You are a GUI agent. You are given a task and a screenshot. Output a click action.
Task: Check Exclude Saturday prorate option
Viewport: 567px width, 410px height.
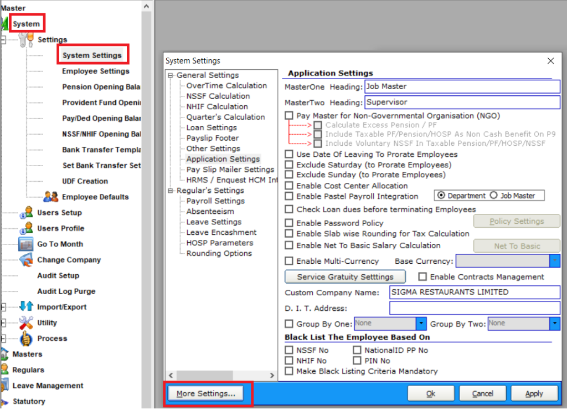(289, 165)
